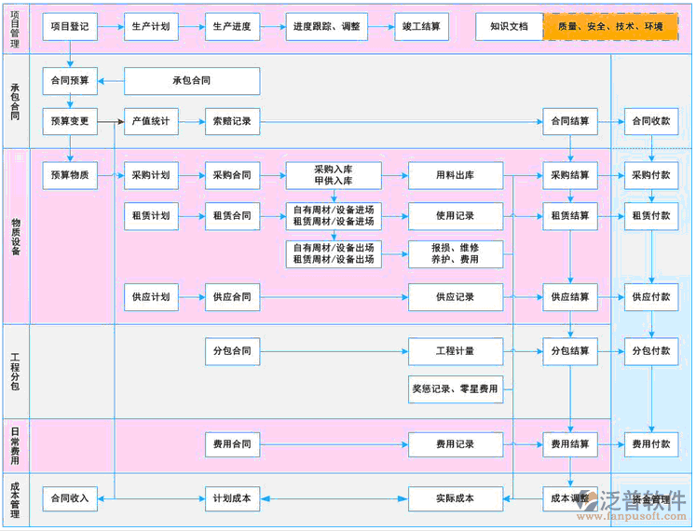Select the 实际成本 node

tap(455, 498)
